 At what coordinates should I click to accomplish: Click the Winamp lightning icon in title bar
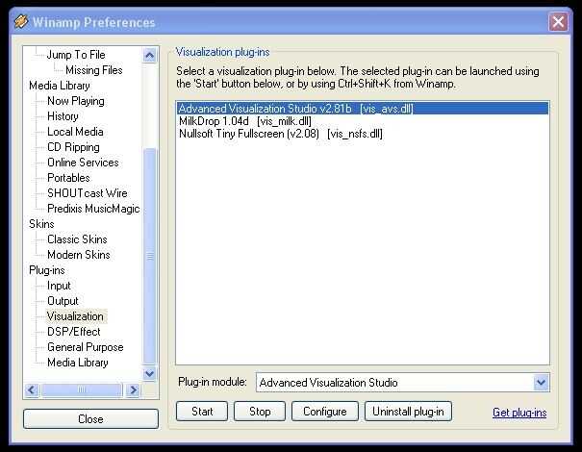pyautogui.click(x=21, y=21)
